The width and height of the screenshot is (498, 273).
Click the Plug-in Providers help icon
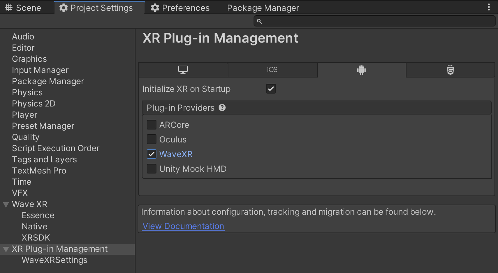222,108
